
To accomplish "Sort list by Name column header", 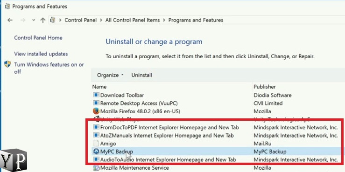I will click(99, 87).
